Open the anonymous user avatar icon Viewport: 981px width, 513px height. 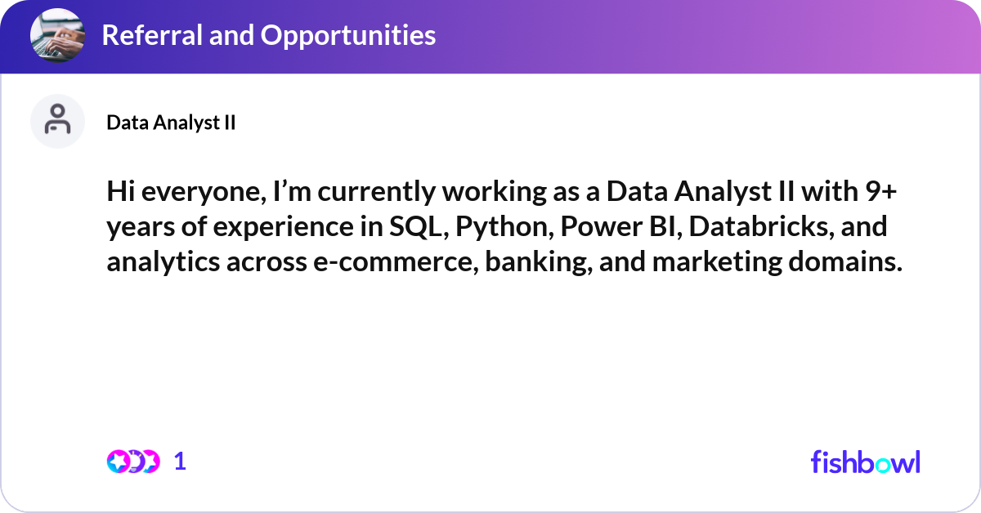57,121
